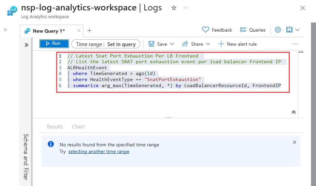Create a New alert rule
This screenshot has width=316, height=186.
(x=237, y=44)
